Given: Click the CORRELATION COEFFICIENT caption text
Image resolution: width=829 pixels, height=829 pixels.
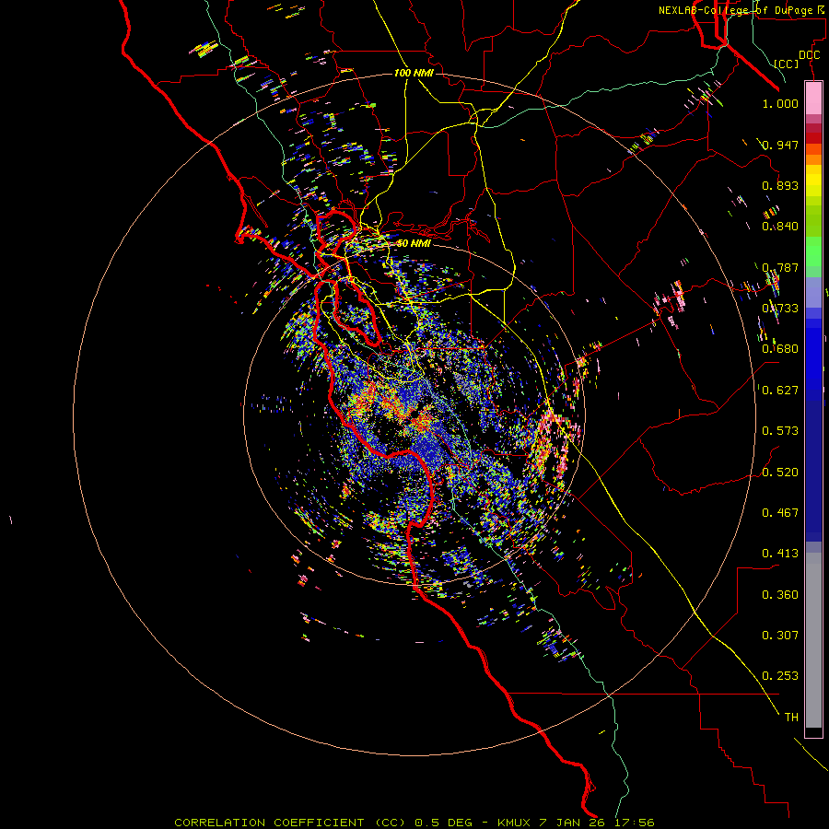Looking at the screenshot, I should click(x=269, y=823).
